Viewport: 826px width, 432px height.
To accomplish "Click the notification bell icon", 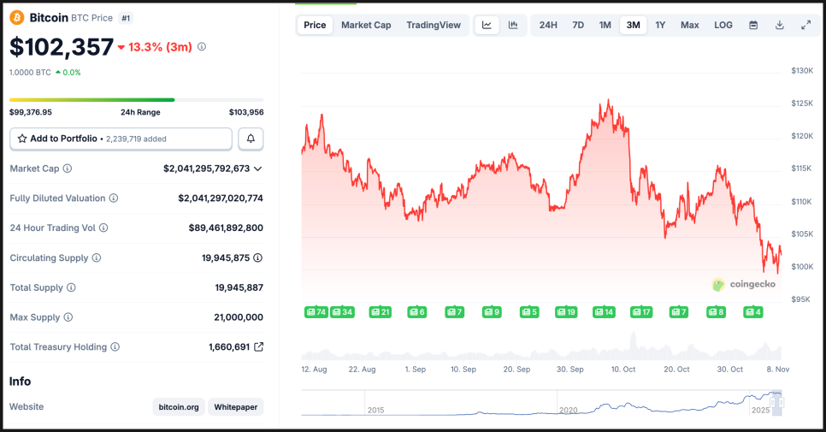I will point(251,139).
